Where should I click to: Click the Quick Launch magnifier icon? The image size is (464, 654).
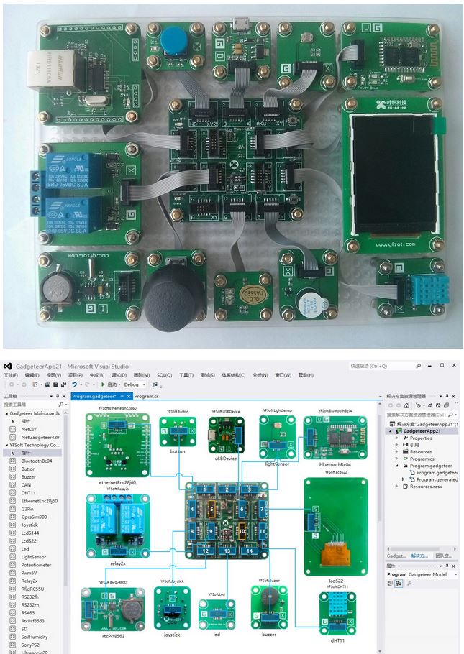tap(418, 366)
